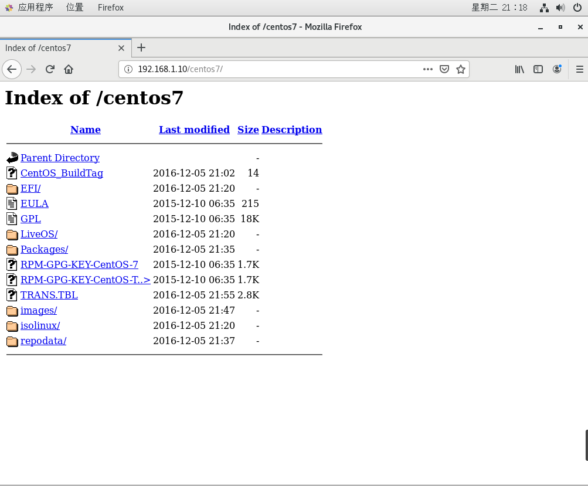Open the EULA file link
Image resolution: width=588 pixels, height=486 pixels.
point(35,203)
